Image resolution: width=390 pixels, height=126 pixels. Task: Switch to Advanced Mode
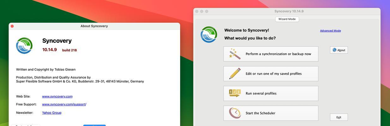[x=330, y=31]
